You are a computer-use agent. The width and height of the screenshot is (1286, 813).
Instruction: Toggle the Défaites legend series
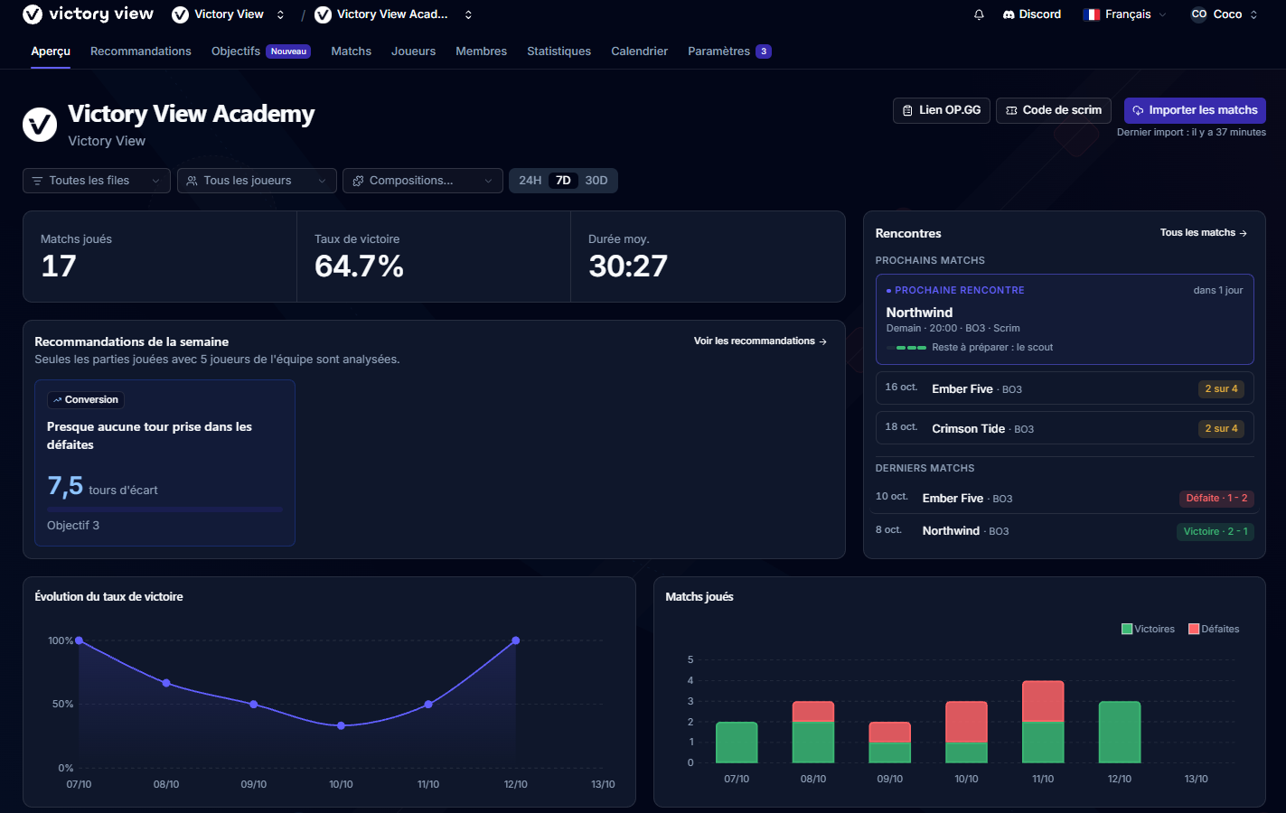coord(1214,629)
